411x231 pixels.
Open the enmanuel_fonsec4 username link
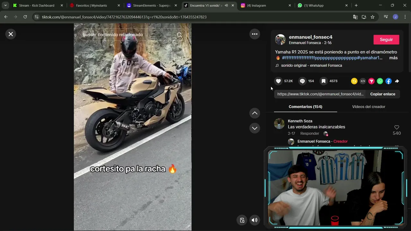310,37
